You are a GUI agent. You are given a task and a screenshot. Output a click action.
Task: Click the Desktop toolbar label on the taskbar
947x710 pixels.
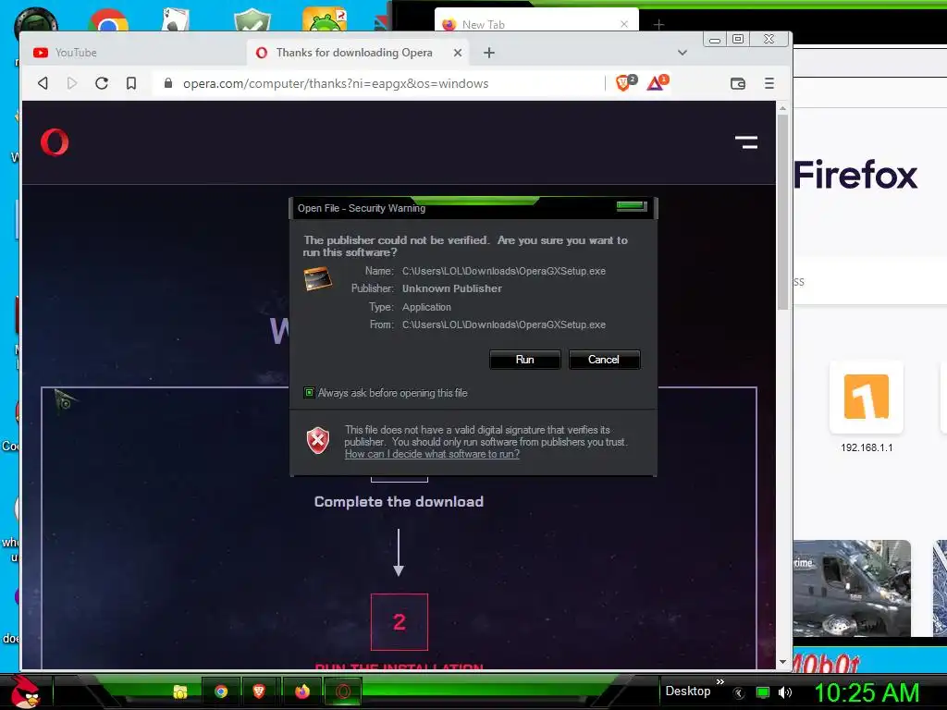click(687, 692)
